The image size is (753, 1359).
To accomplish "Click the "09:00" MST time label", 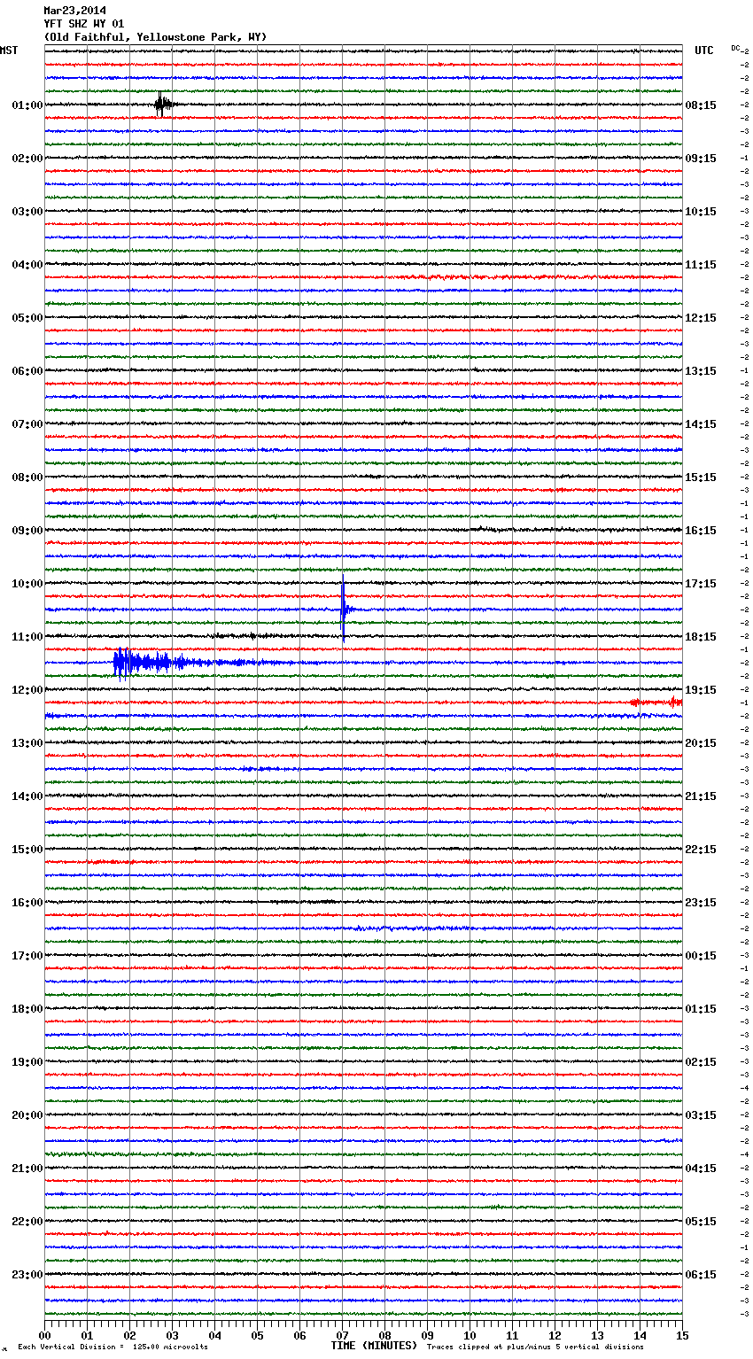I will (x=27, y=531).
